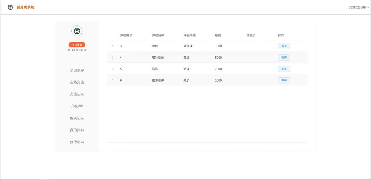Image resolution: width=371 pixels, height=180 pixels.
Task: Open 全部课程 in the sidebar
Action: coord(77,70)
